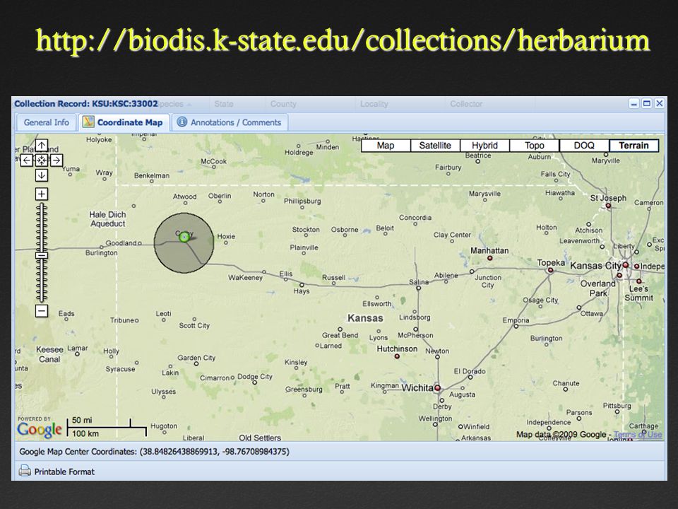678x509 pixels.
Task: Click the Topeka city label
Action: 551,263
